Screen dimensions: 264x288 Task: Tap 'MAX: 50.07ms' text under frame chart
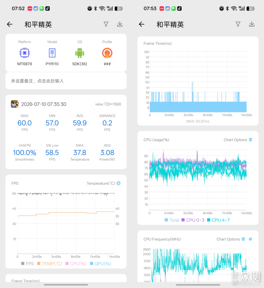point(198,121)
